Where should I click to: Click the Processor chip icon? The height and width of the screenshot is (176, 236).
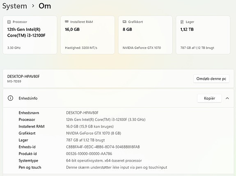click(x=9, y=22)
